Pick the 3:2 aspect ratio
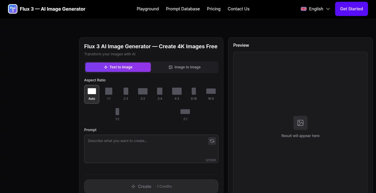Image resolution: width=376 pixels, height=193 pixels. (x=143, y=94)
